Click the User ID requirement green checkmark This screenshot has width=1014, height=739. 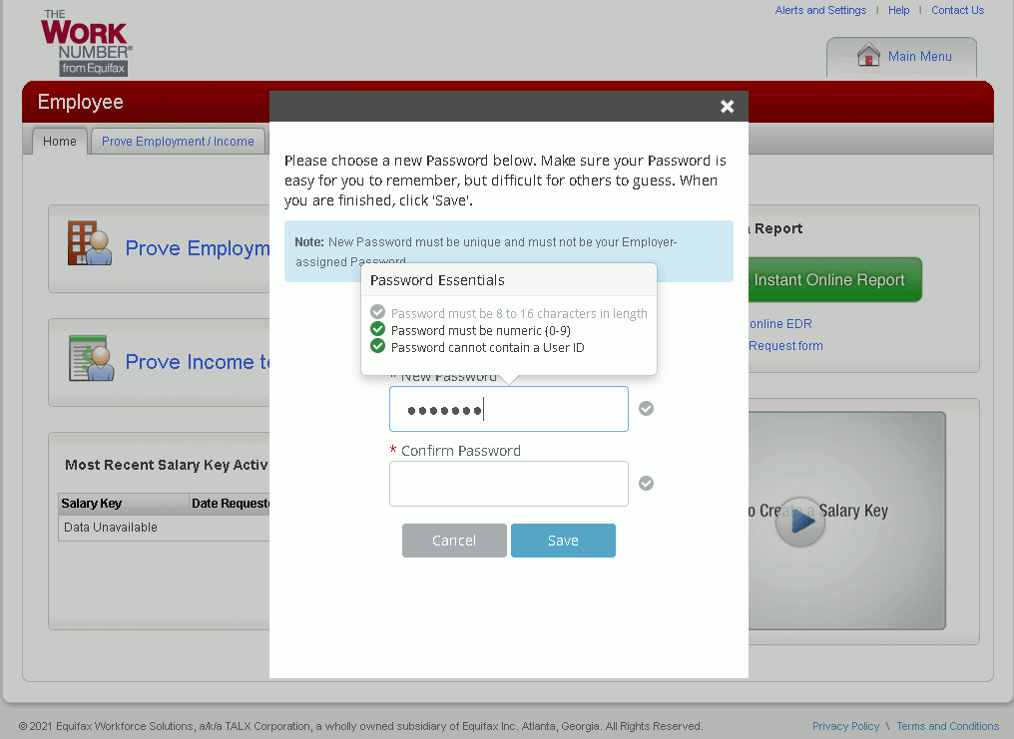pyautogui.click(x=377, y=346)
